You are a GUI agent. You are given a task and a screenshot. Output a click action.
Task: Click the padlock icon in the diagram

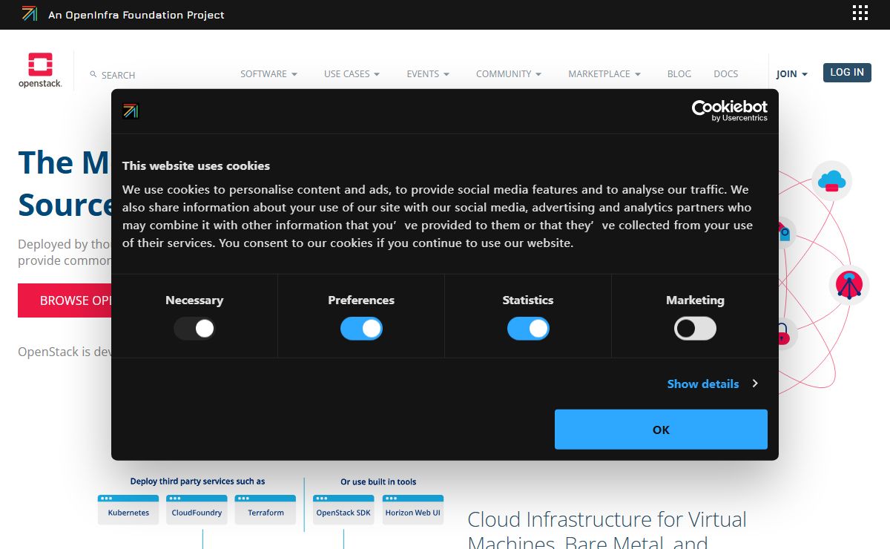(x=783, y=334)
